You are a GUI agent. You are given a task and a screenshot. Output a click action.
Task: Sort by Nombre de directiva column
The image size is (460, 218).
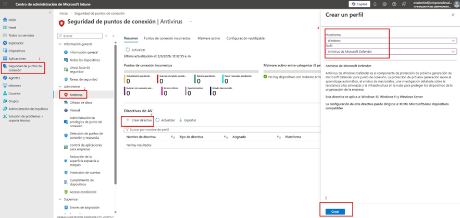pos(141,137)
